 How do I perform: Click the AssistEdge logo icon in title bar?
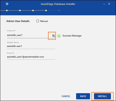[x=7, y=4]
